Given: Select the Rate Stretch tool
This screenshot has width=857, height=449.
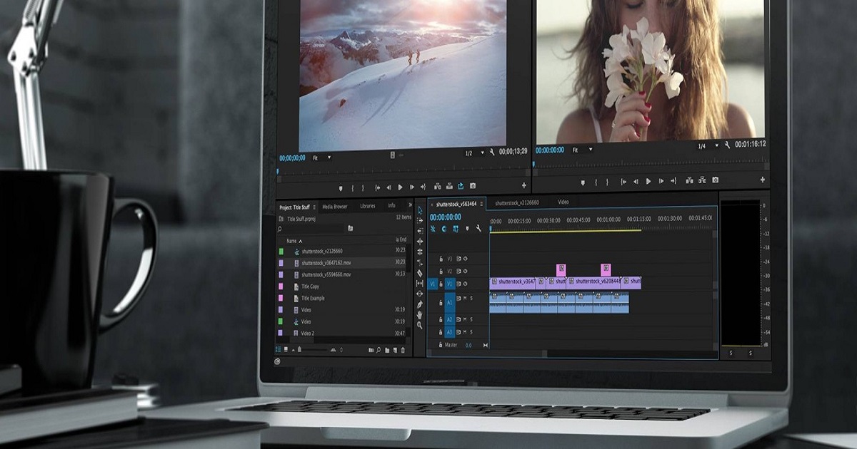Looking at the screenshot, I should coord(420,252).
